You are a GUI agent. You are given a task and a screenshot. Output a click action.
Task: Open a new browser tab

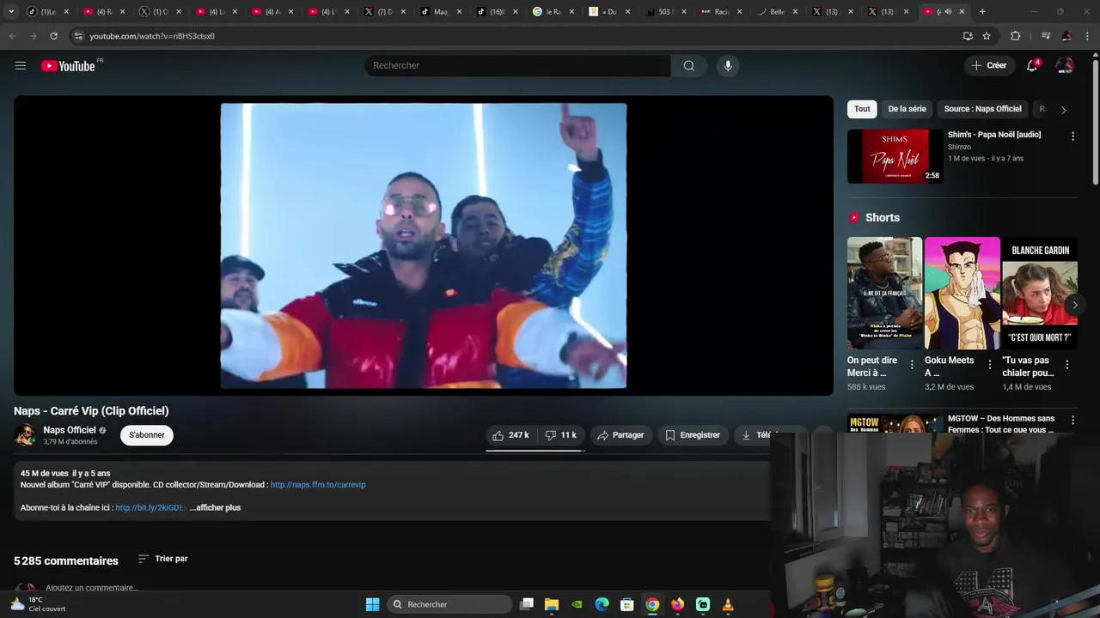point(982,12)
